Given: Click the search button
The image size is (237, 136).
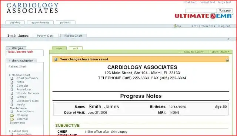Looking at the screenshot, I should tap(225, 11).
